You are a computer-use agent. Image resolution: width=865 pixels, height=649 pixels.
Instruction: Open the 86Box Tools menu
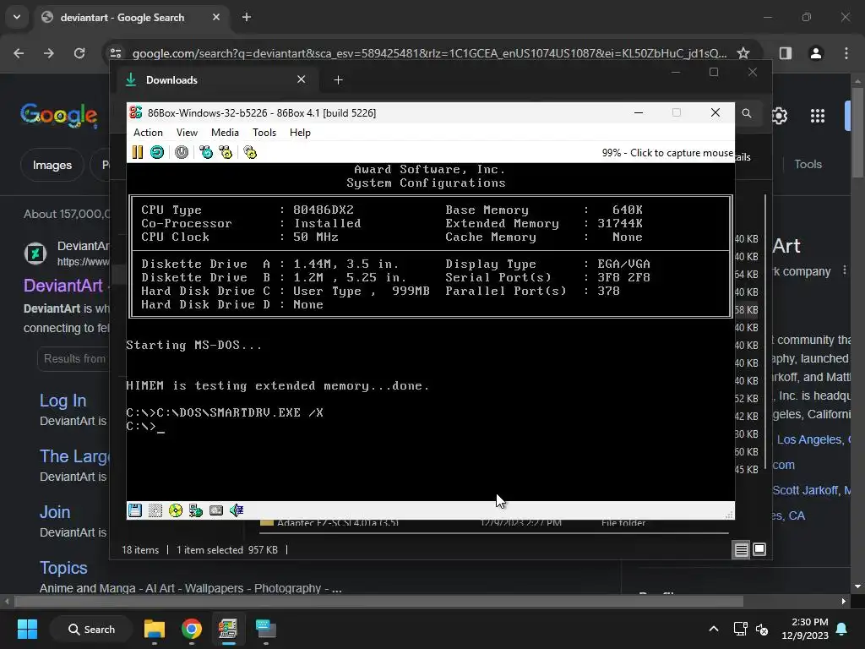[264, 133]
